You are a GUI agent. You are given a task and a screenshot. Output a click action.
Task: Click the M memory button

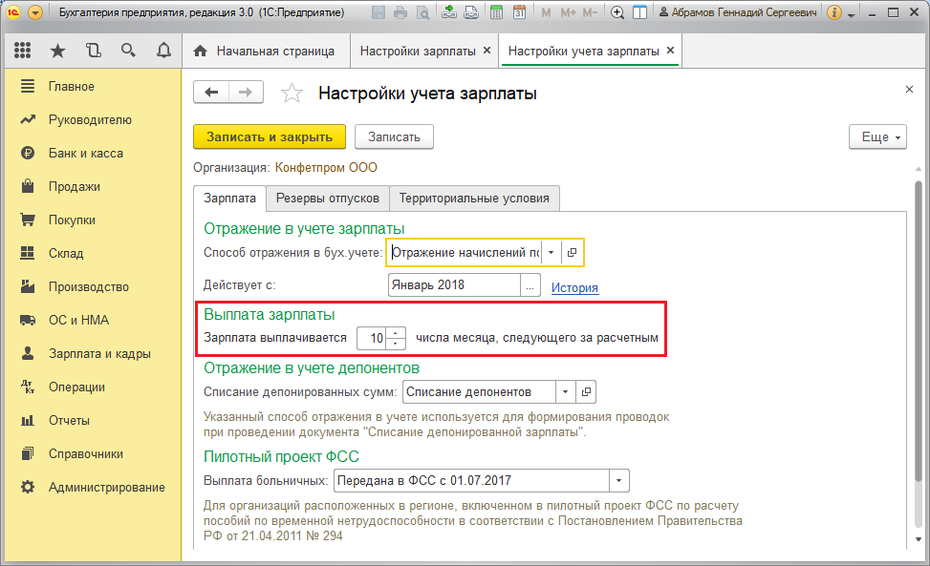tap(547, 11)
